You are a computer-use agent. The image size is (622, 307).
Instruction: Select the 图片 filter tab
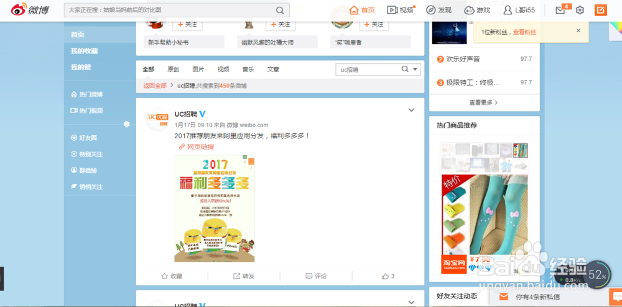[198, 69]
